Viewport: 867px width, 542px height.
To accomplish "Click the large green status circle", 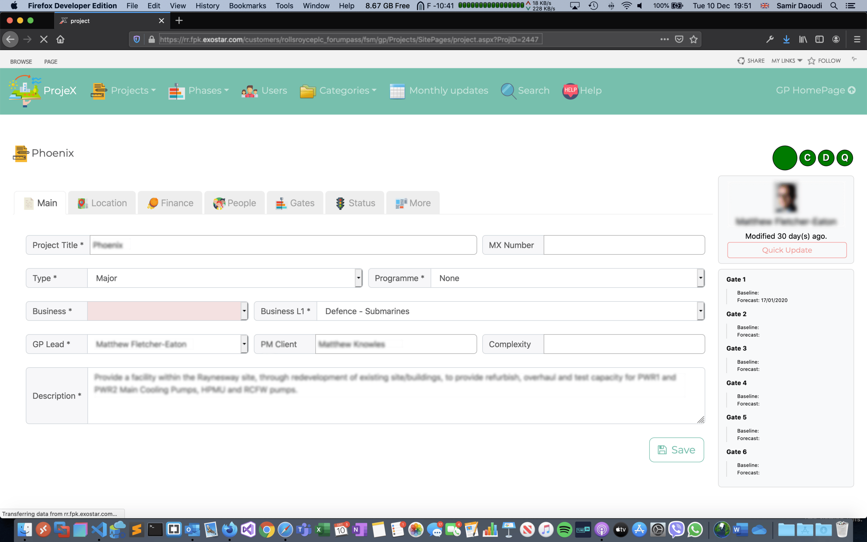I will coord(785,158).
